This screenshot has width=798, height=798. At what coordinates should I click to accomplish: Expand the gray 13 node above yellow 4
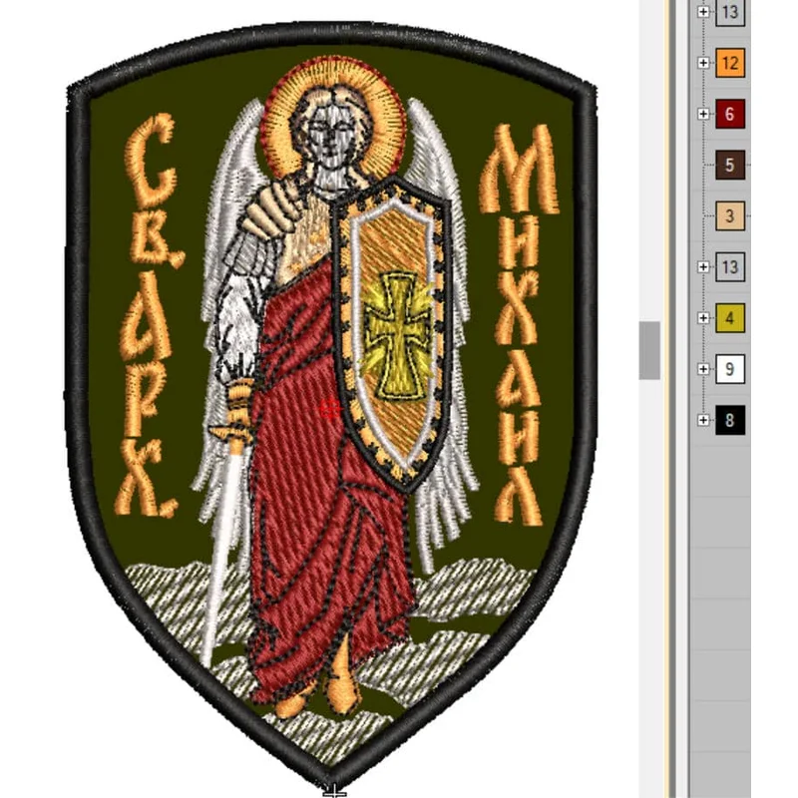click(703, 266)
